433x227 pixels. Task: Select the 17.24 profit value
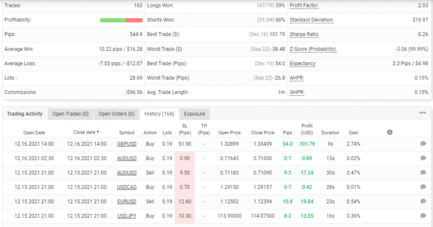pyautogui.click(x=307, y=172)
